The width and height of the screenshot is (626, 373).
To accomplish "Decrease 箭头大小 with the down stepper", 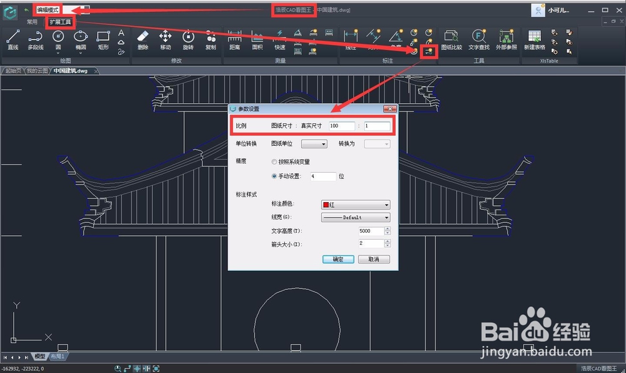I will pos(387,245).
